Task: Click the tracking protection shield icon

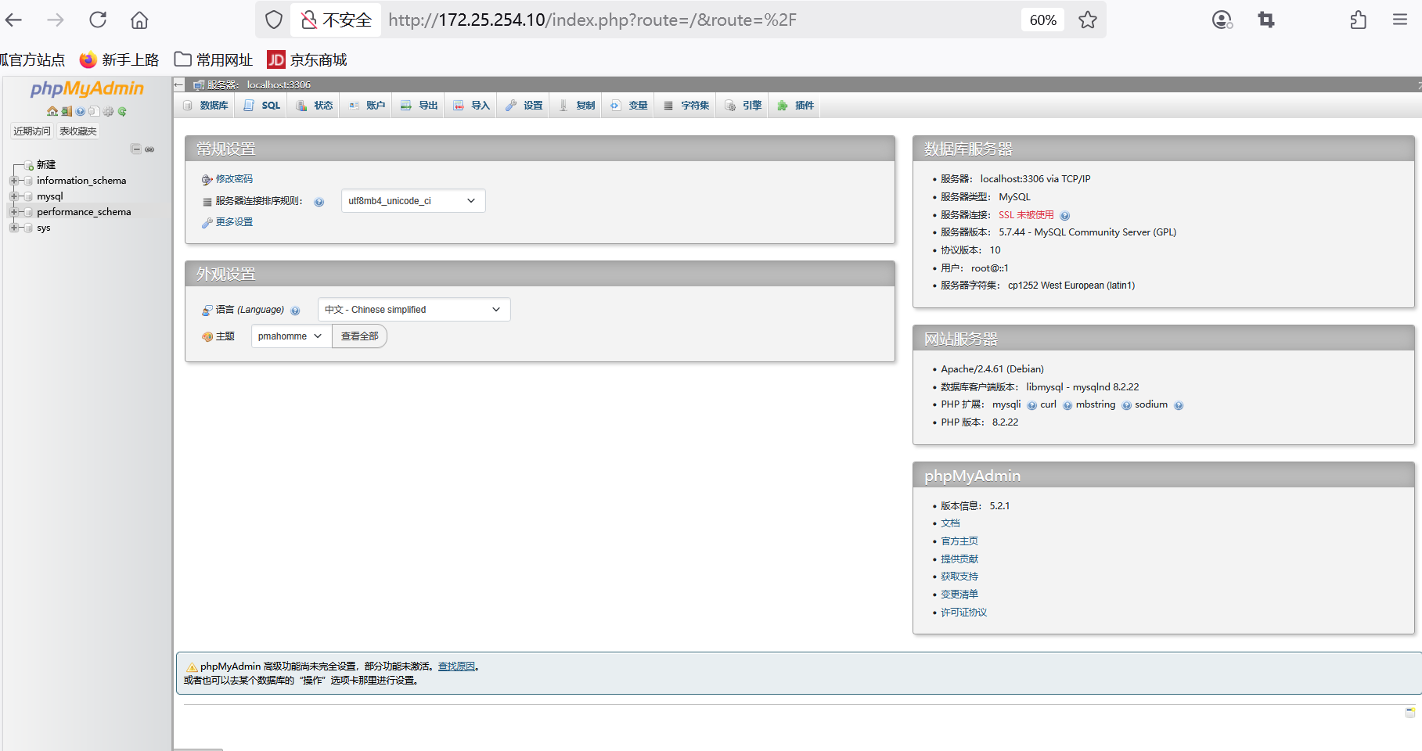Action: tap(274, 20)
